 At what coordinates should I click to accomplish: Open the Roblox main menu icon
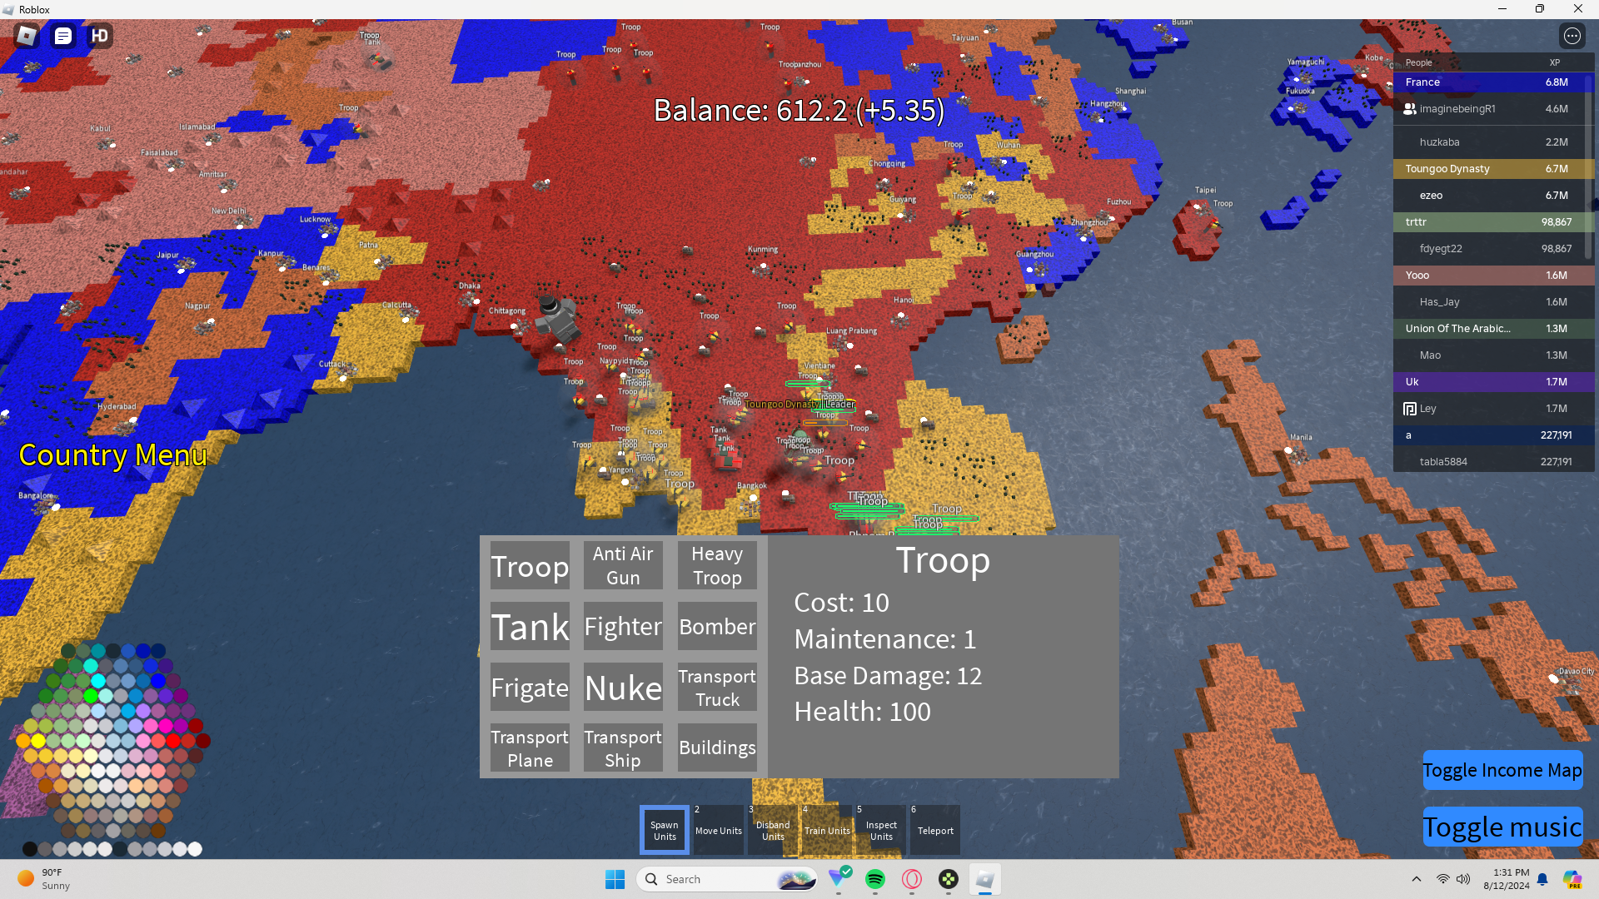pyautogui.click(x=27, y=36)
